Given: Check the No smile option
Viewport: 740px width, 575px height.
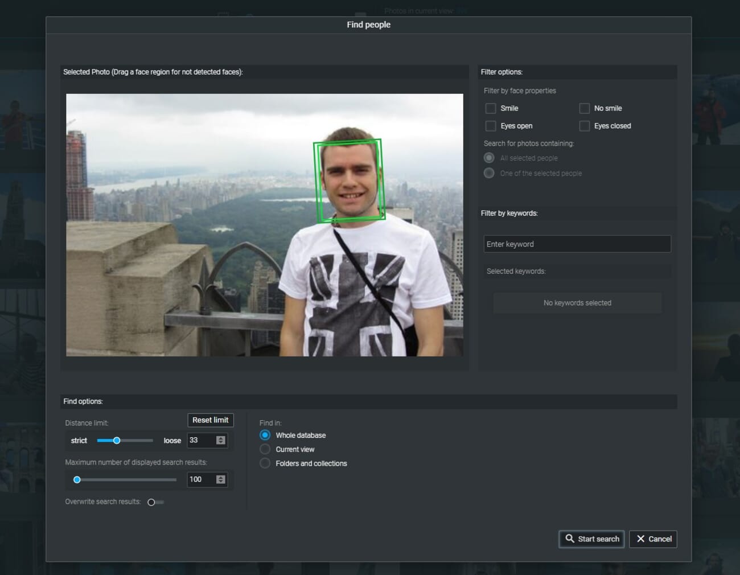Looking at the screenshot, I should click(584, 108).
